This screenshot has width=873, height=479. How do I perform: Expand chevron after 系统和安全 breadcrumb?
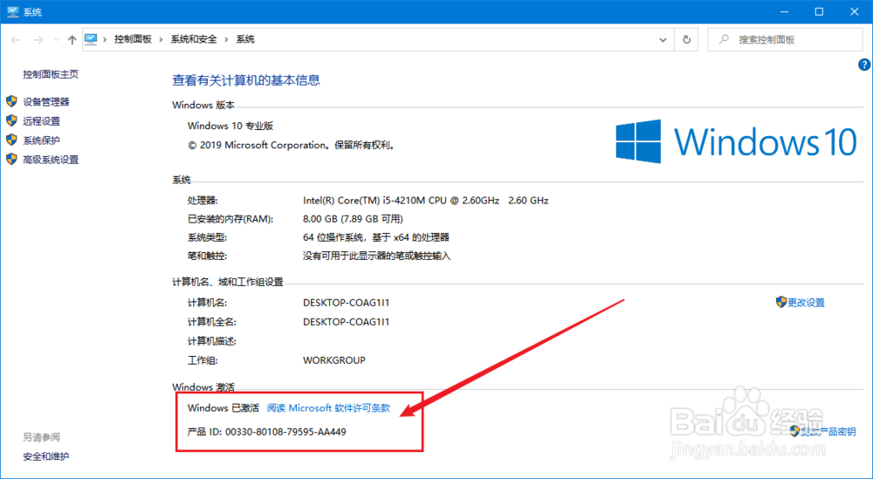tap(227, 39)
